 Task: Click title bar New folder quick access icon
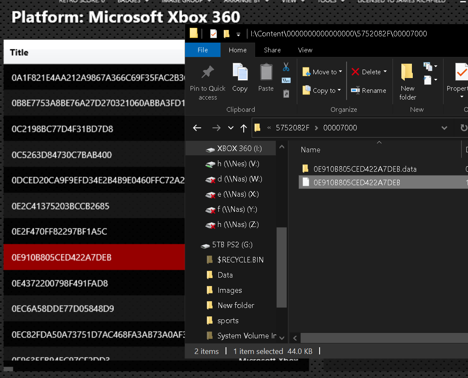pos(226,34)
